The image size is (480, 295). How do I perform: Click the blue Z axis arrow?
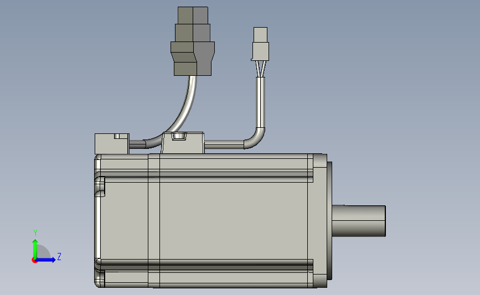(x=46, y=260)
